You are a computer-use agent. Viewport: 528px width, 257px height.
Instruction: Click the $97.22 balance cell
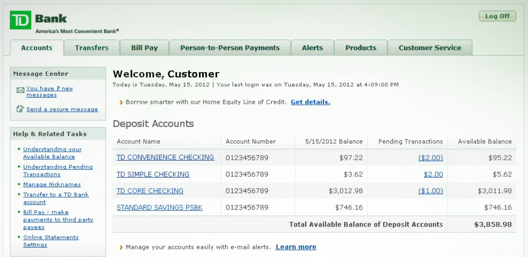(351, 157)
